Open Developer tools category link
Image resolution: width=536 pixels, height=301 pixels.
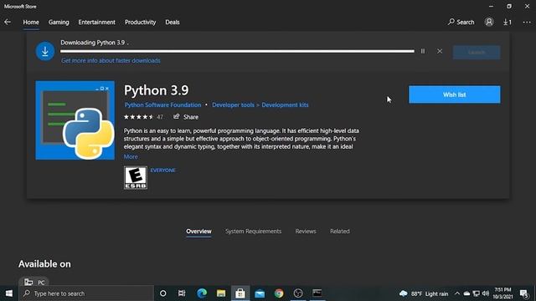tap(233, 105)
